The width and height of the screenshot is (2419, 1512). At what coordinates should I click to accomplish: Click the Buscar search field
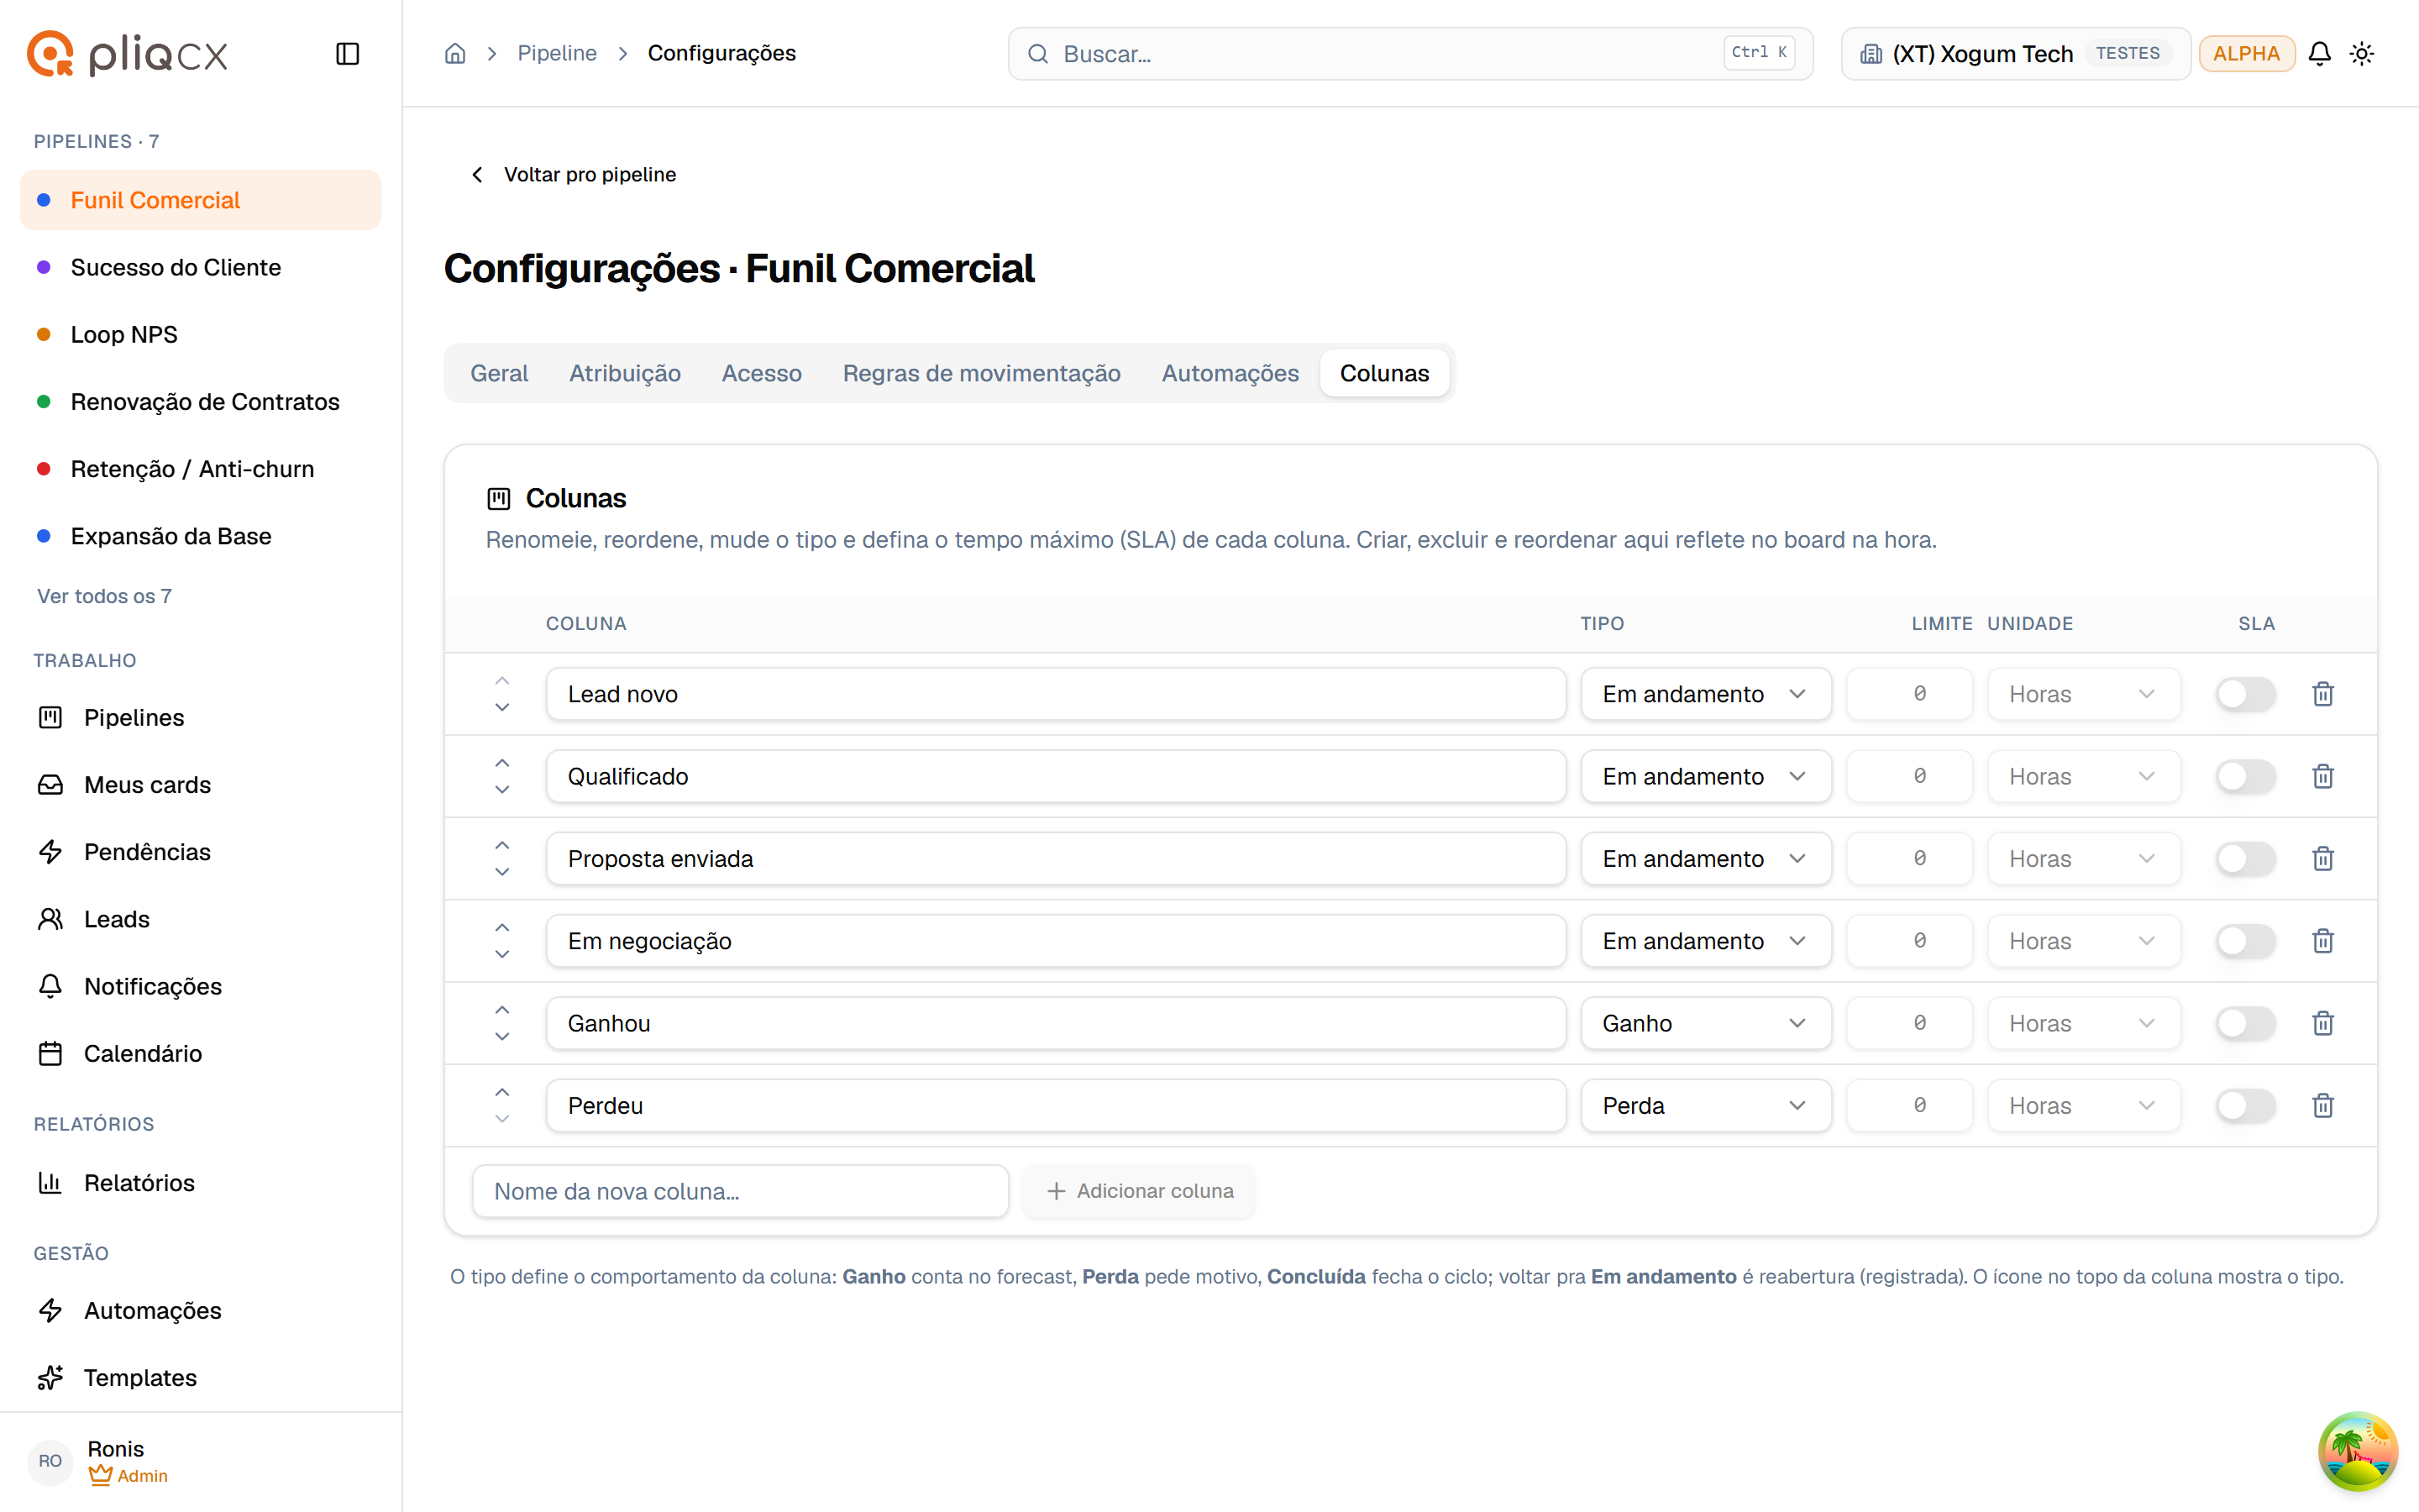pos(1409,54)
